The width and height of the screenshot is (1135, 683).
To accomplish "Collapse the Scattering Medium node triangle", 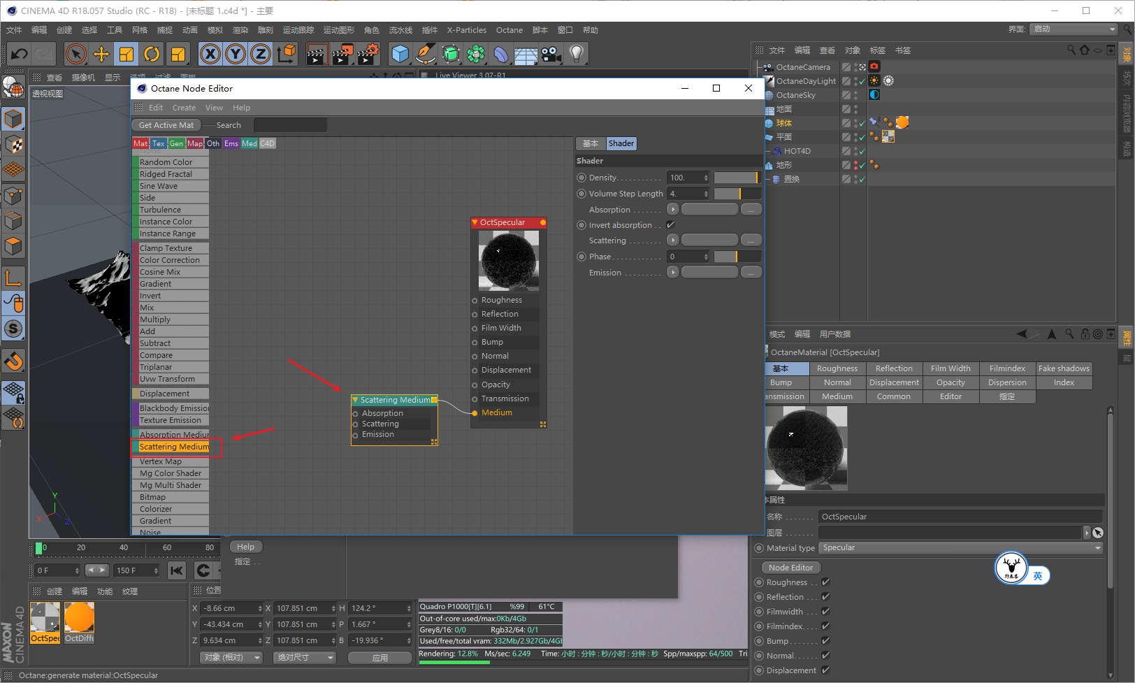I will 356,400.
